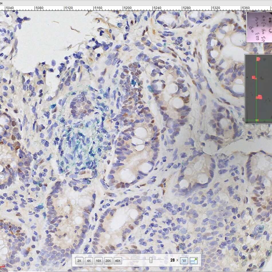272x272 pixels.
Task: Open the slide label thumbnail
Action: click(259, 27)
